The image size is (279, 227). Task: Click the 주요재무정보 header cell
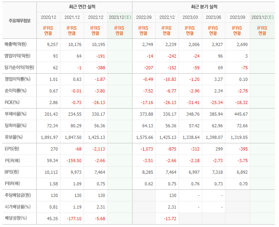click(20, 21)
